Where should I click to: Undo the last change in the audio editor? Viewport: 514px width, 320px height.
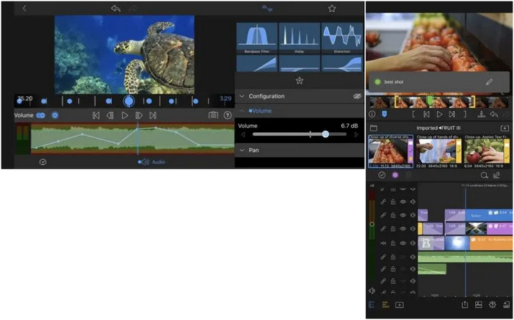pyautogui.click(x=115, y=9)
